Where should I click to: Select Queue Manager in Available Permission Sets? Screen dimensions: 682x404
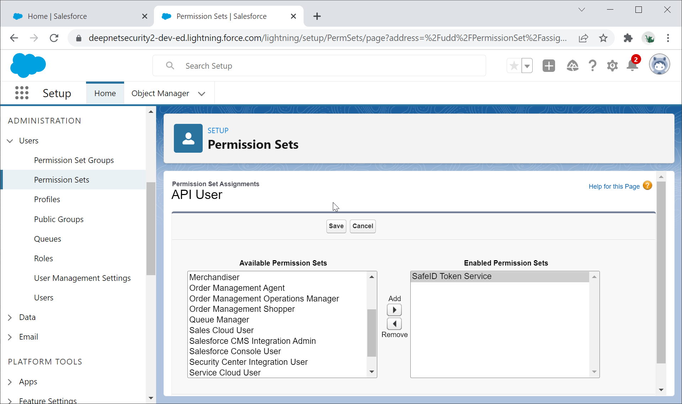[x=219, y=320]
